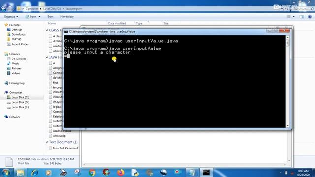Open Network in sidebar
This screenshot has width=315, height=177.
coord(14,117)
